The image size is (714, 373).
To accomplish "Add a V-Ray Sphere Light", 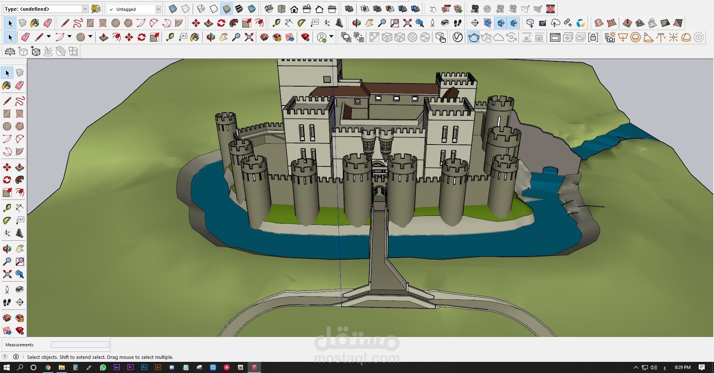I will 636,37.
